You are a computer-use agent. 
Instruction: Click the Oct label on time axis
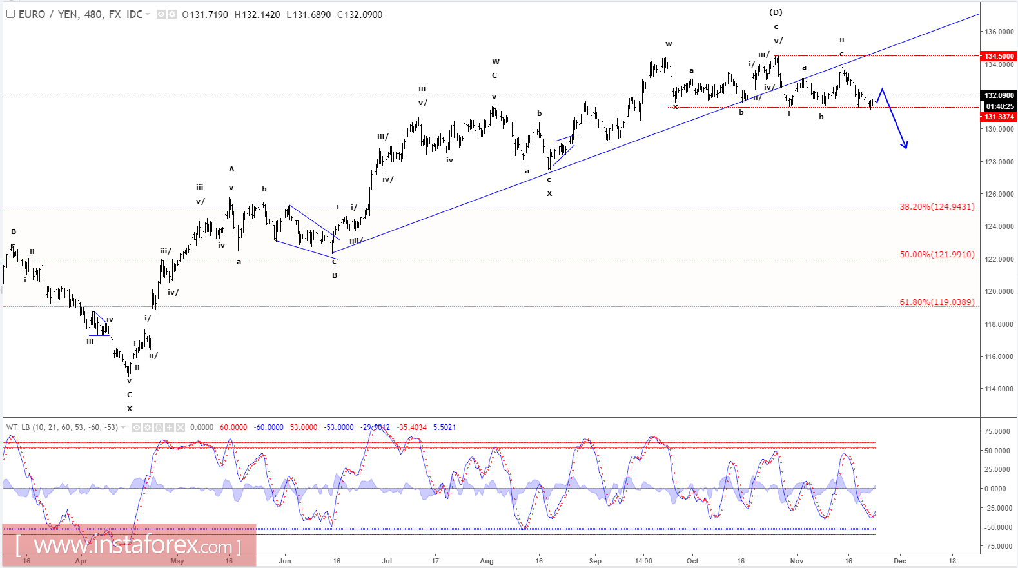coord(692,561)
